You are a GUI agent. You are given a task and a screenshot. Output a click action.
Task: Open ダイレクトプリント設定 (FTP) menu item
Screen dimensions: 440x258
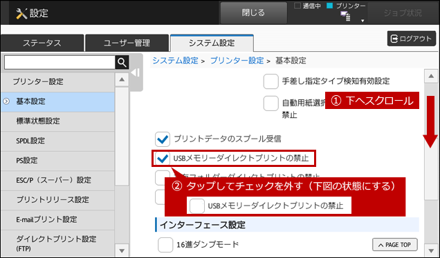click(x=57, y=244)
